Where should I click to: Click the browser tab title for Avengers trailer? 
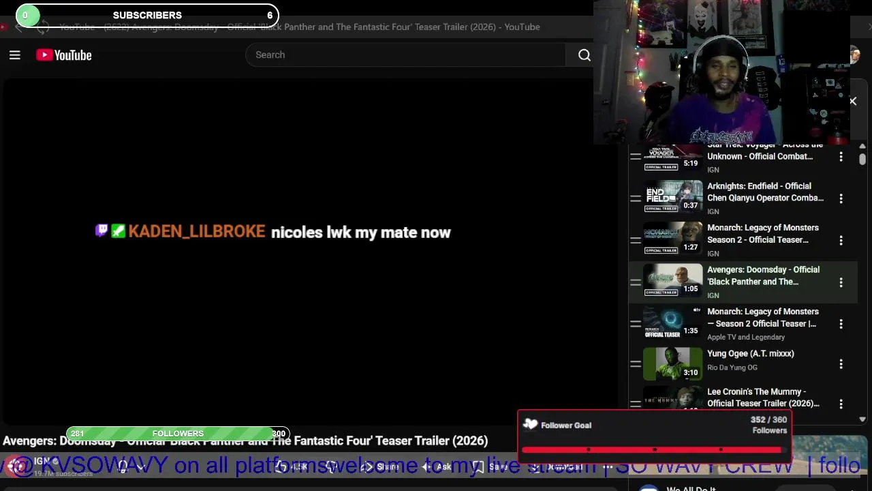300,27
